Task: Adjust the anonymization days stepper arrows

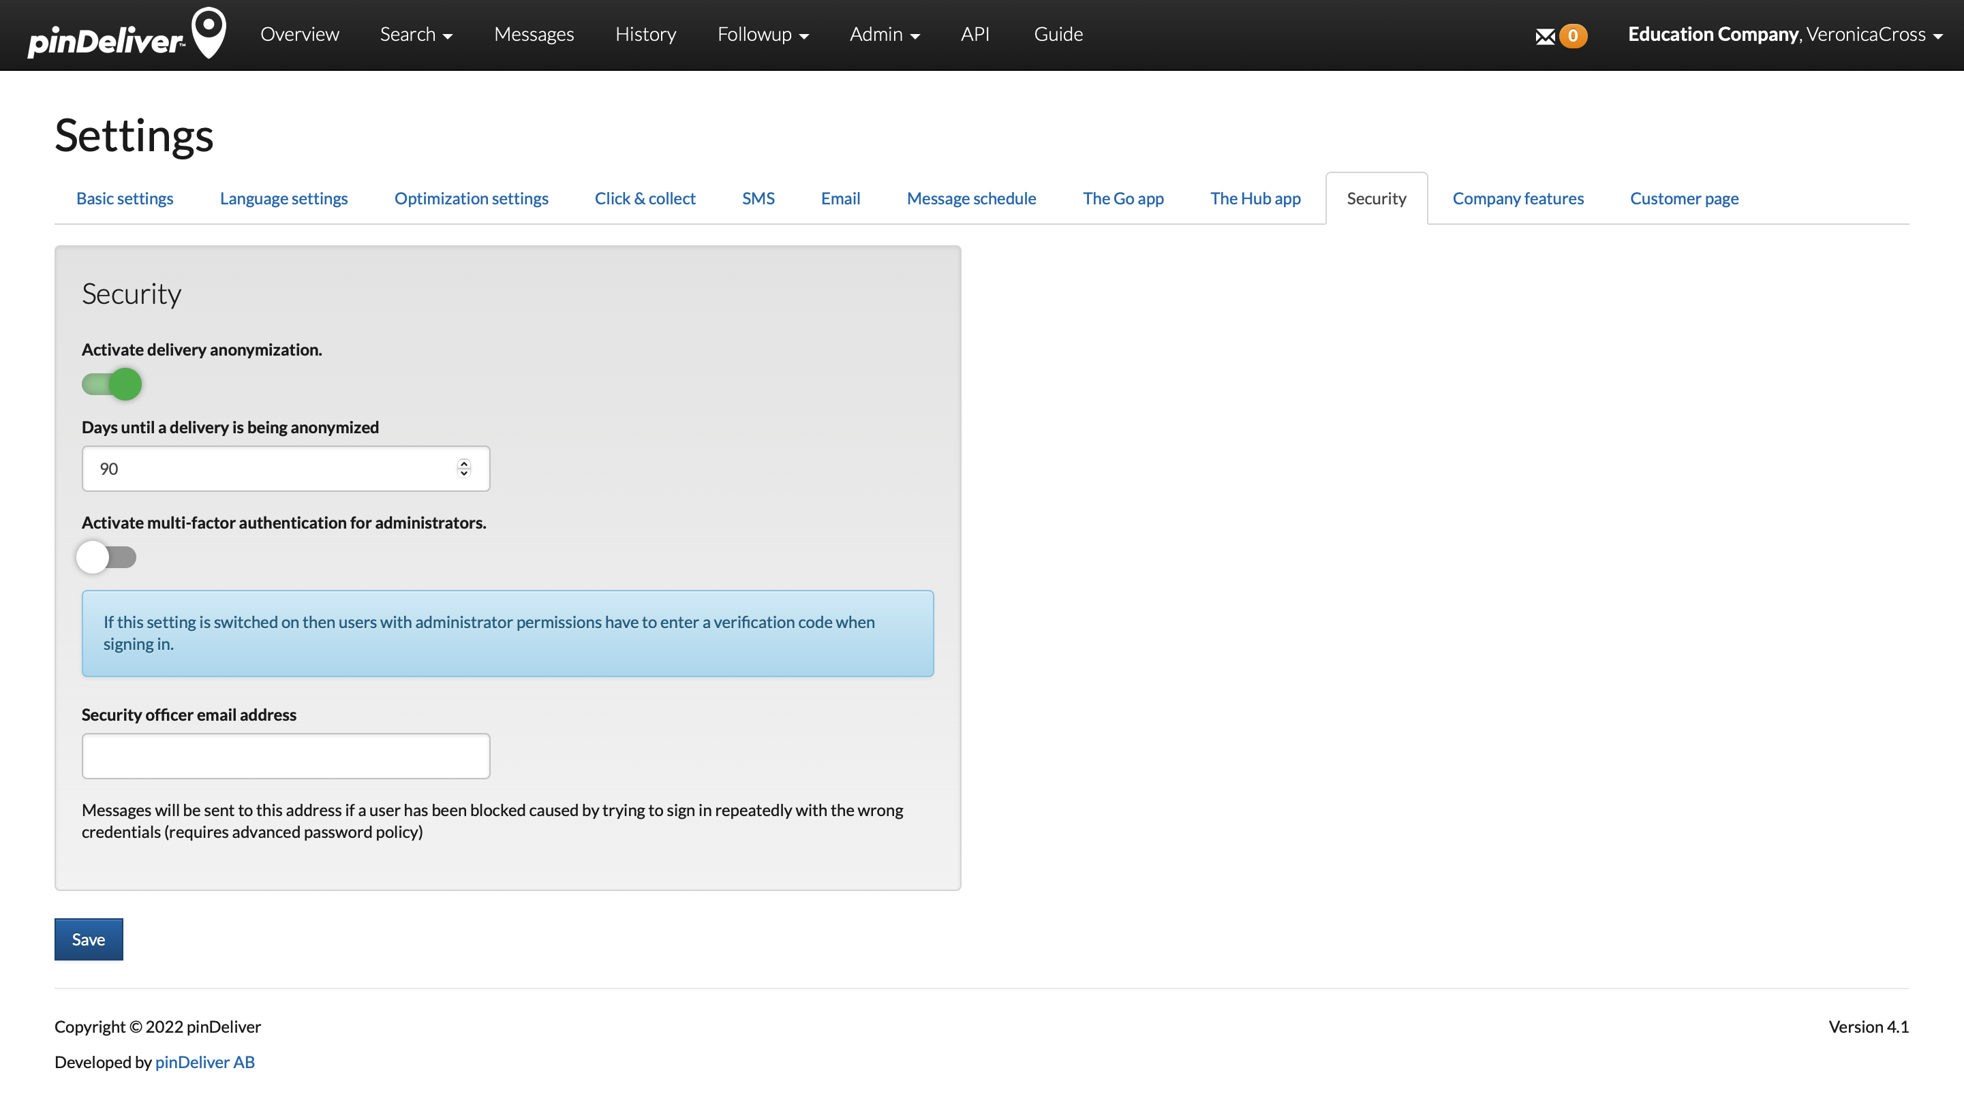Action: point(463,468)
